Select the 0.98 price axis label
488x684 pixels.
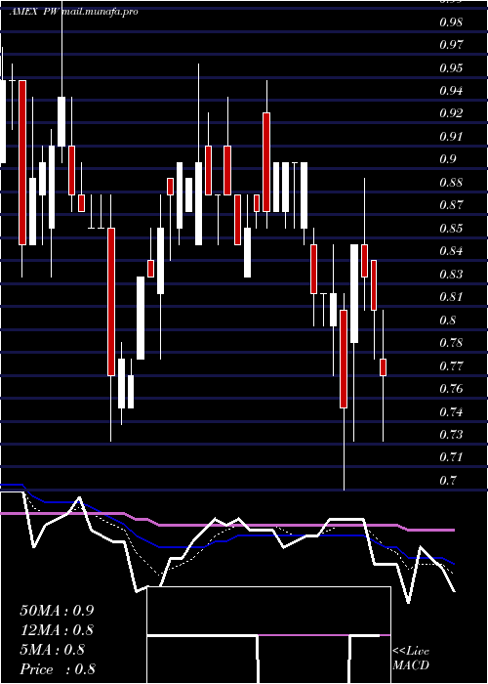[x=451, y=21]
